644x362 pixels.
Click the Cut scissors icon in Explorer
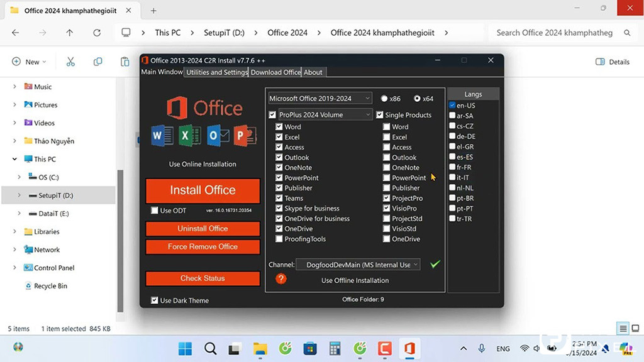70,62
